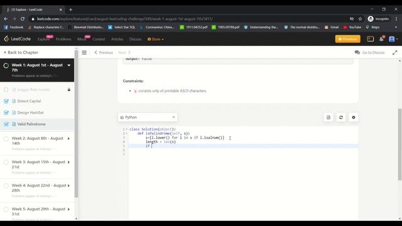Open the Select Star SQL bookmark
This screenshot has height=226, width=402.
pyautogui.click(x=121, y=27)
